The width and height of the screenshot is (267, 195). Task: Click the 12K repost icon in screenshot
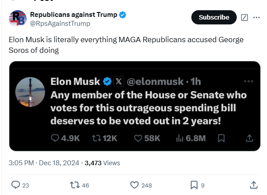96,138
